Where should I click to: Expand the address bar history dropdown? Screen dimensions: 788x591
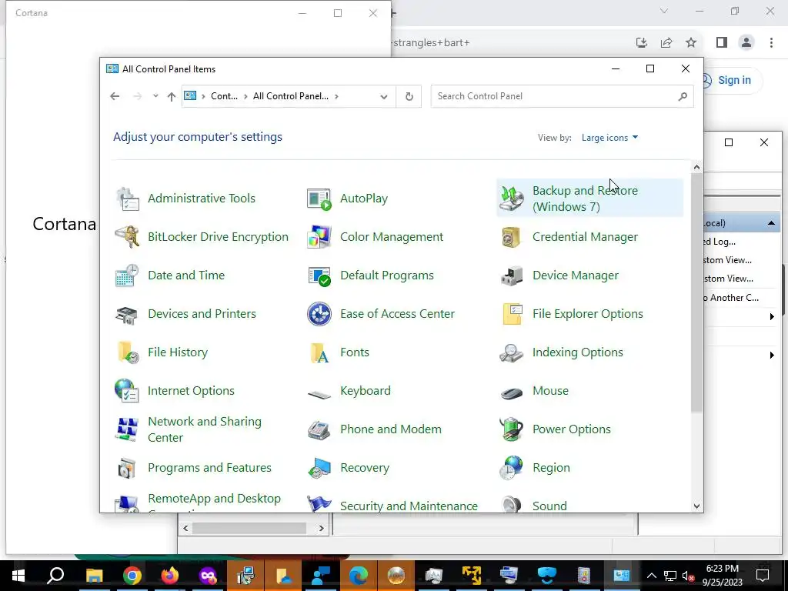pyautogui.click(x=384, y=96)
